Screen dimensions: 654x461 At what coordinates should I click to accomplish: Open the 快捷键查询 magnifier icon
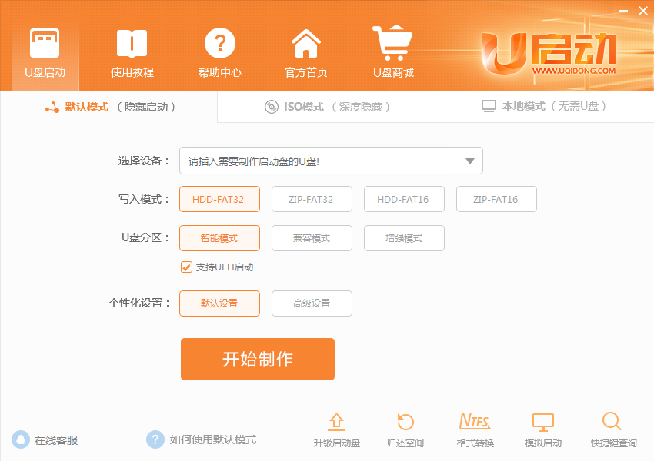pyautogui.click(x=612, y=422)
